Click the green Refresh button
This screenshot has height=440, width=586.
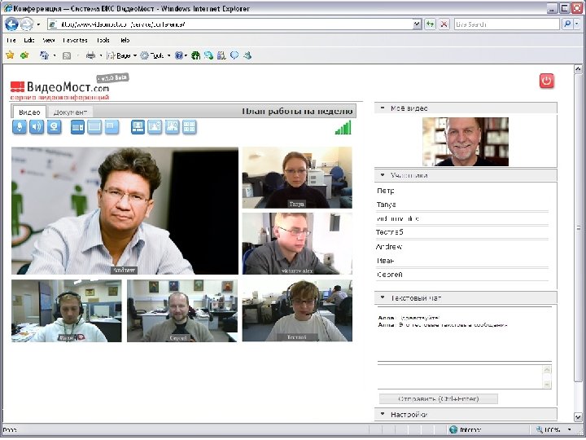431,24
